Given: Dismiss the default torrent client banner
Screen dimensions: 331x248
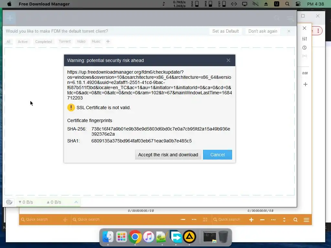Looking at the screenshot, I should pyautogui.click(x=289, y=31).
